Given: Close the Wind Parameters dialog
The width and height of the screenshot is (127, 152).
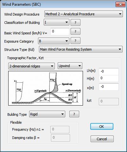Looking at the screenshot, I should (x=120, y=4).
